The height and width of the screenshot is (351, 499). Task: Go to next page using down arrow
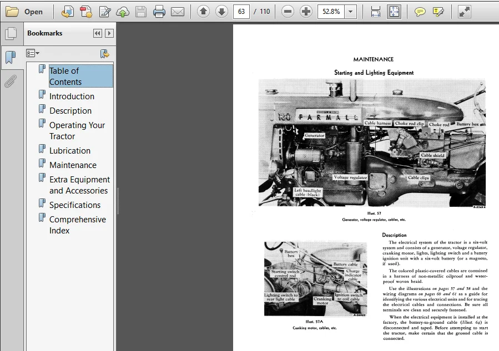[x=221, y=12]
